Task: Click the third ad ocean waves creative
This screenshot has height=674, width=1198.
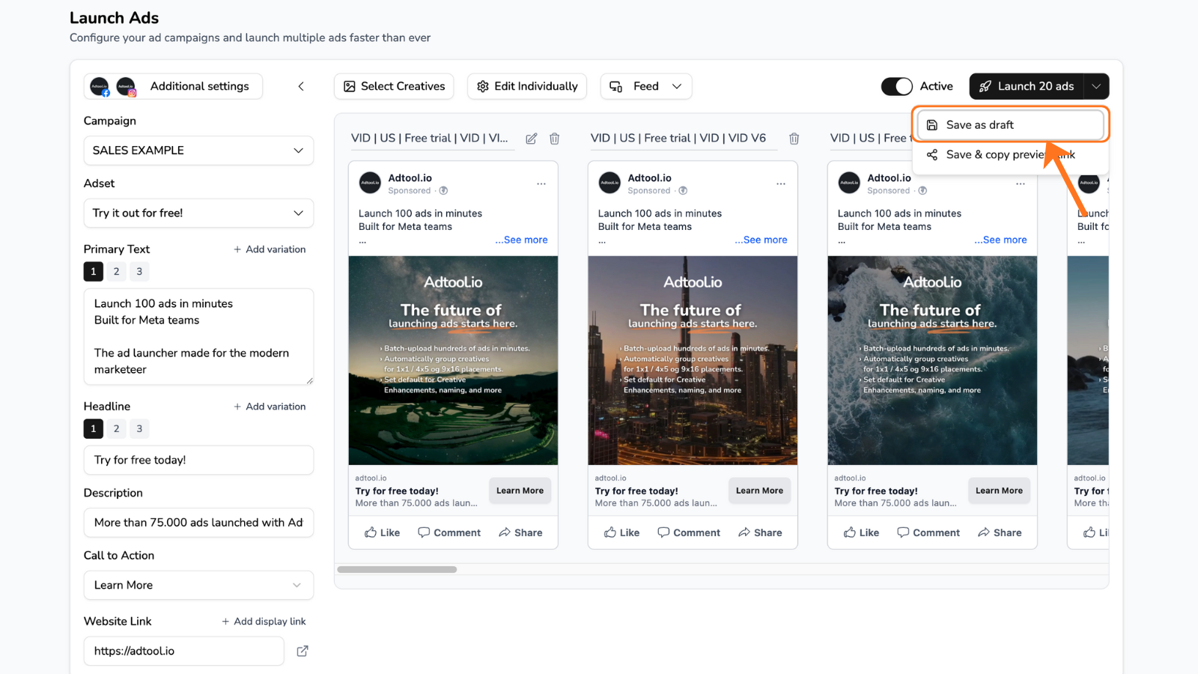Action: (x=932, y=361)
